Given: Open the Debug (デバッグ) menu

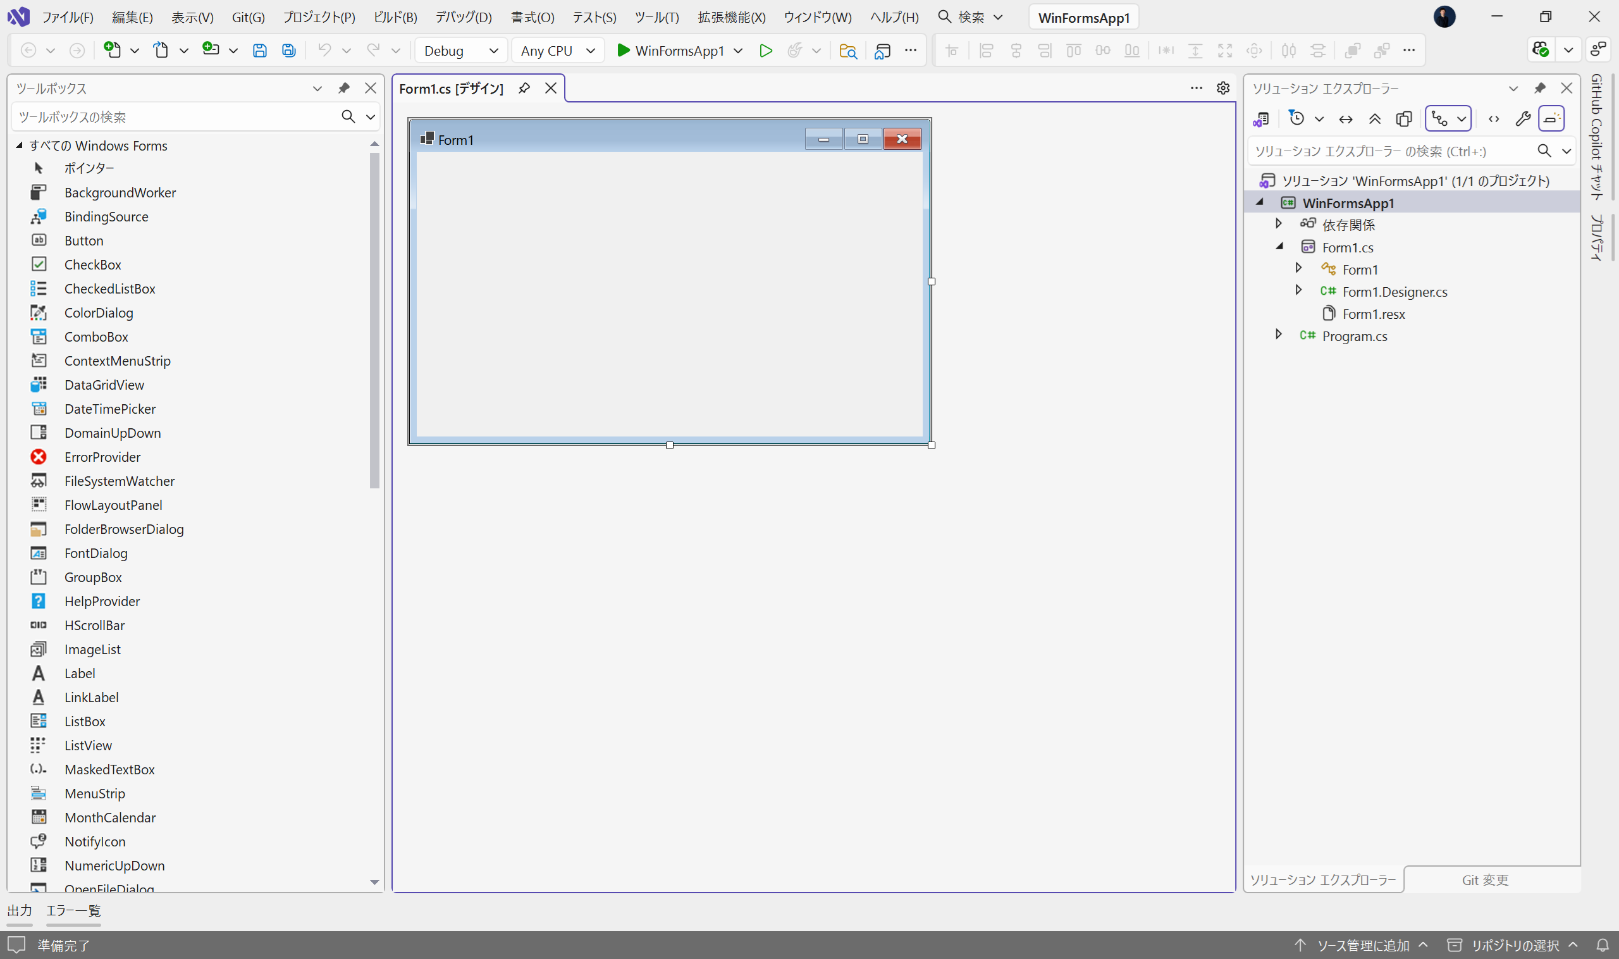Looking at the screenshot, I should pyautogui.click(x=463, y=18).
